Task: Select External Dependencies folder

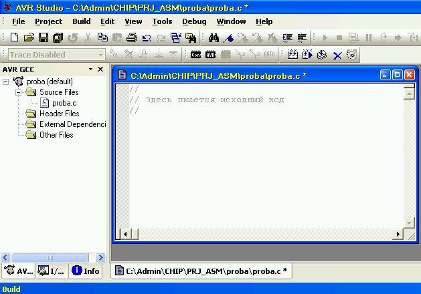Action: click(x=73, y=124)
